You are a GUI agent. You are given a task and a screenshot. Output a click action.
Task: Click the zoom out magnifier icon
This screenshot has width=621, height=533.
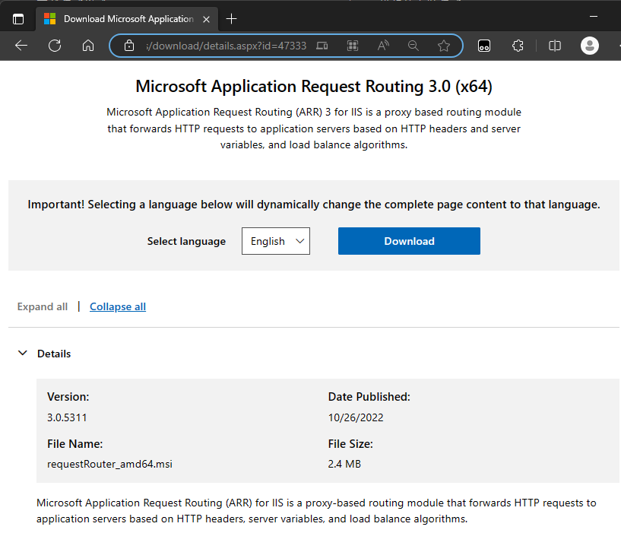(x=413, y=46)
